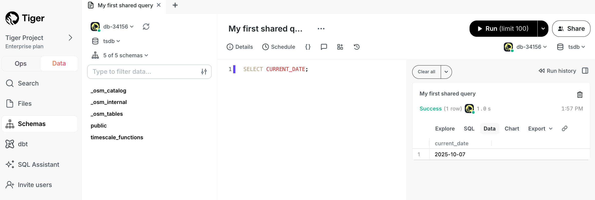This screenshot has width=595, height=200.
Task: Switch to Ops mode
Action: 21,63
